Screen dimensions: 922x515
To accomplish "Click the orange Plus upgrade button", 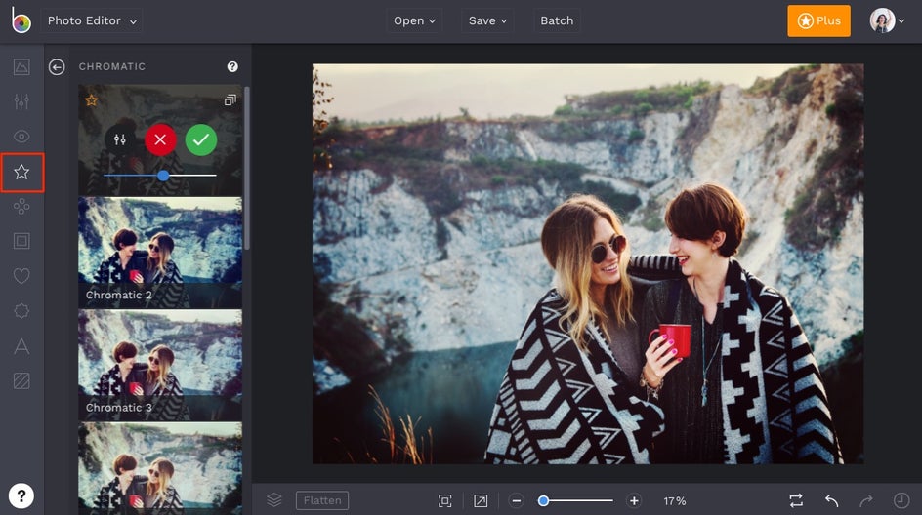I will (818, 20).
